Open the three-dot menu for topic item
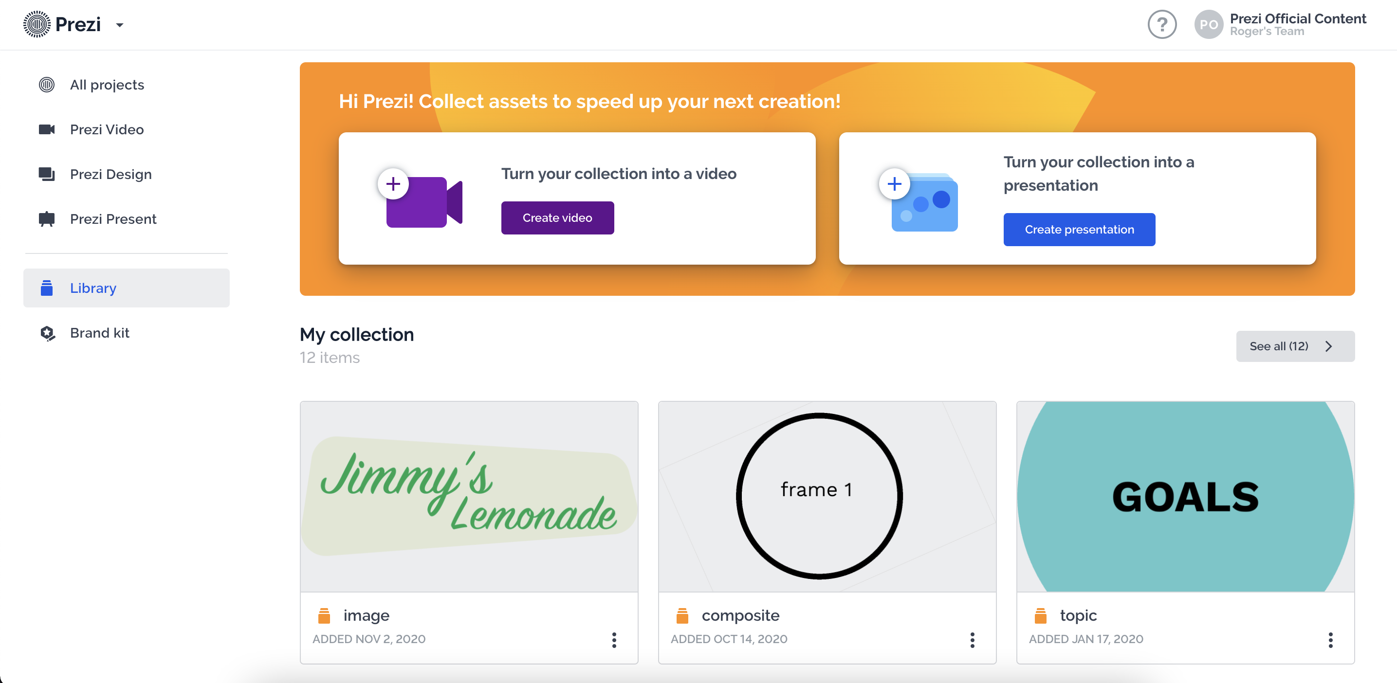The height and width of the screenshot is (683, 1397). tap(1330, 640)
